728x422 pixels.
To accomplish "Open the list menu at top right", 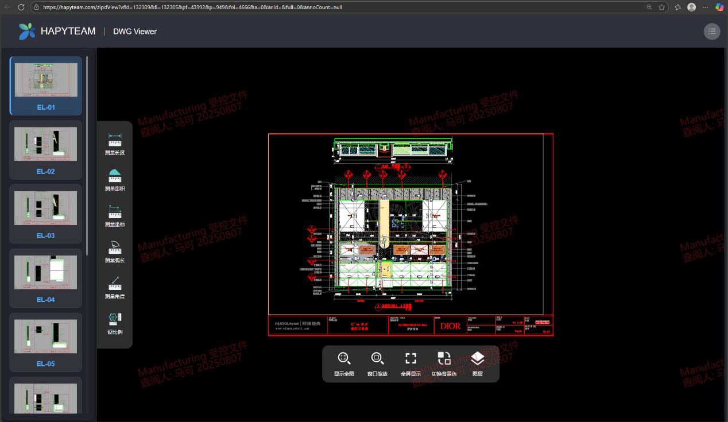I will [712, 32].
